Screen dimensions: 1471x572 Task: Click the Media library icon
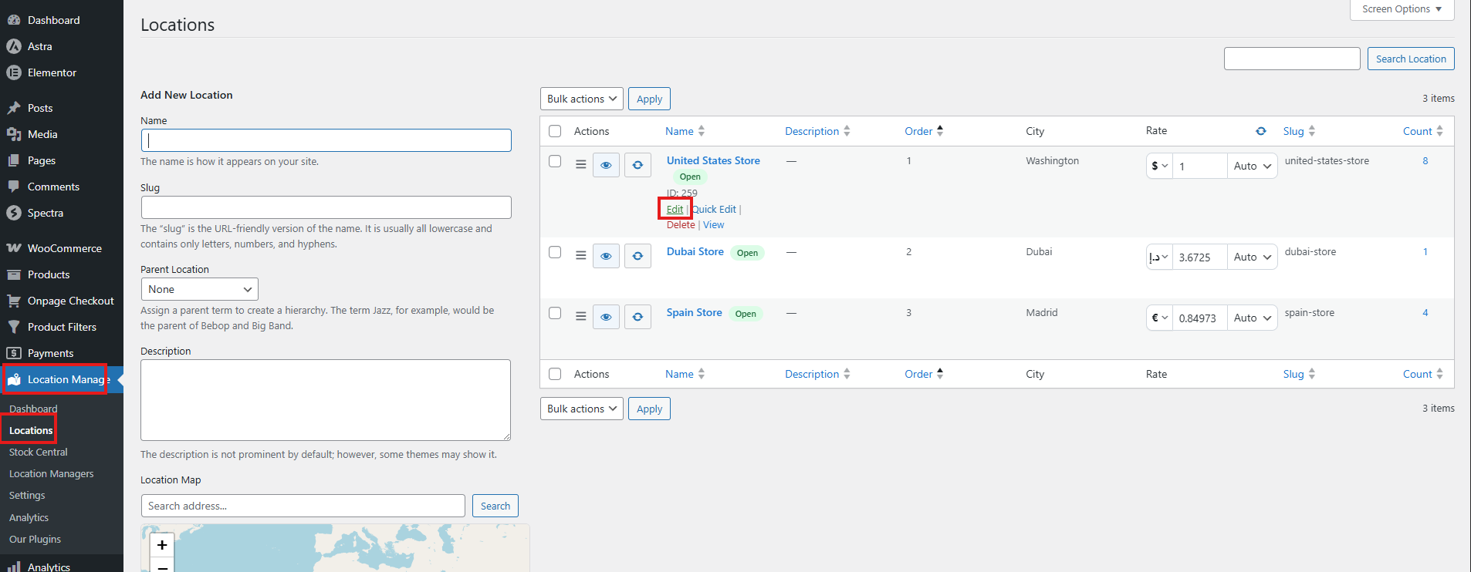14,134
